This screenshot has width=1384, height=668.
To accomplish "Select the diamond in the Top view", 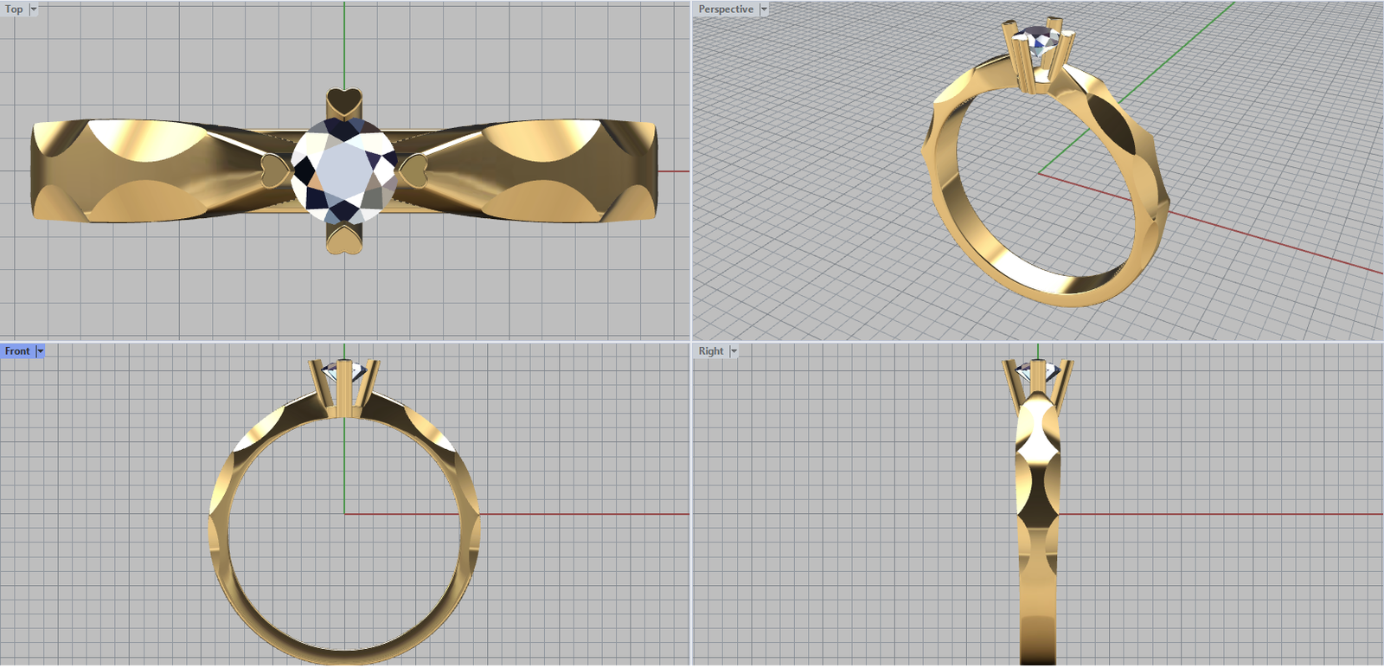I will tap(343, 170).
